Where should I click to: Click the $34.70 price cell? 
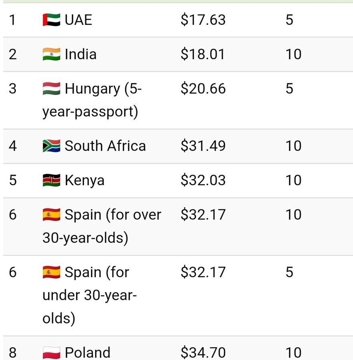(203, 353)
